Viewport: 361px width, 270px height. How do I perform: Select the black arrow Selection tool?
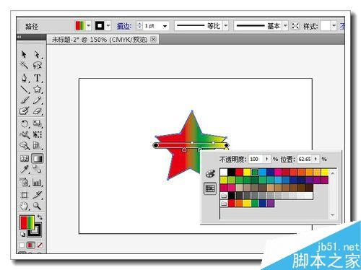pos(24,54)
